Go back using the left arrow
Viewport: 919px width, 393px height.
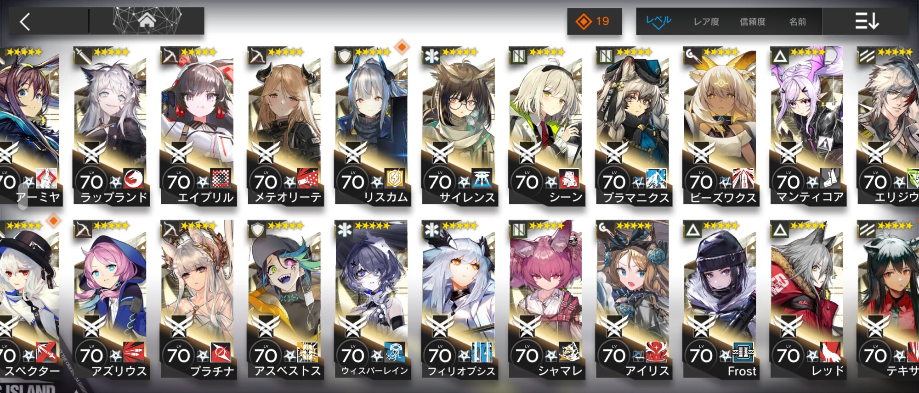25,22
